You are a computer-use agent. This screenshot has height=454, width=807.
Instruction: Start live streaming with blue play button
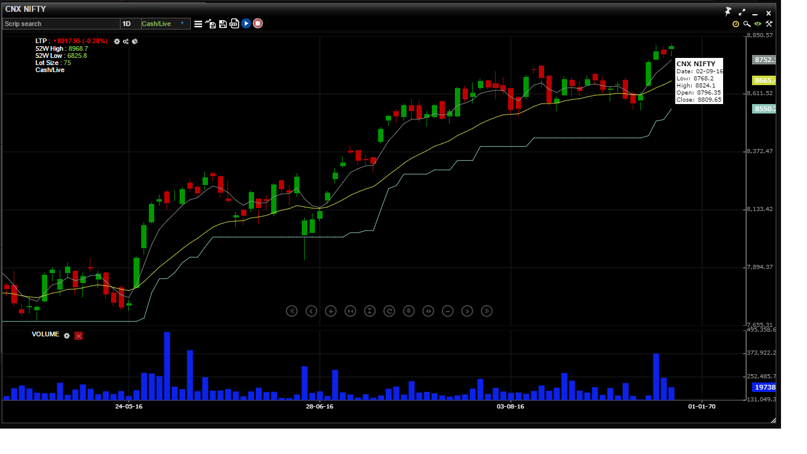[246, 23]
